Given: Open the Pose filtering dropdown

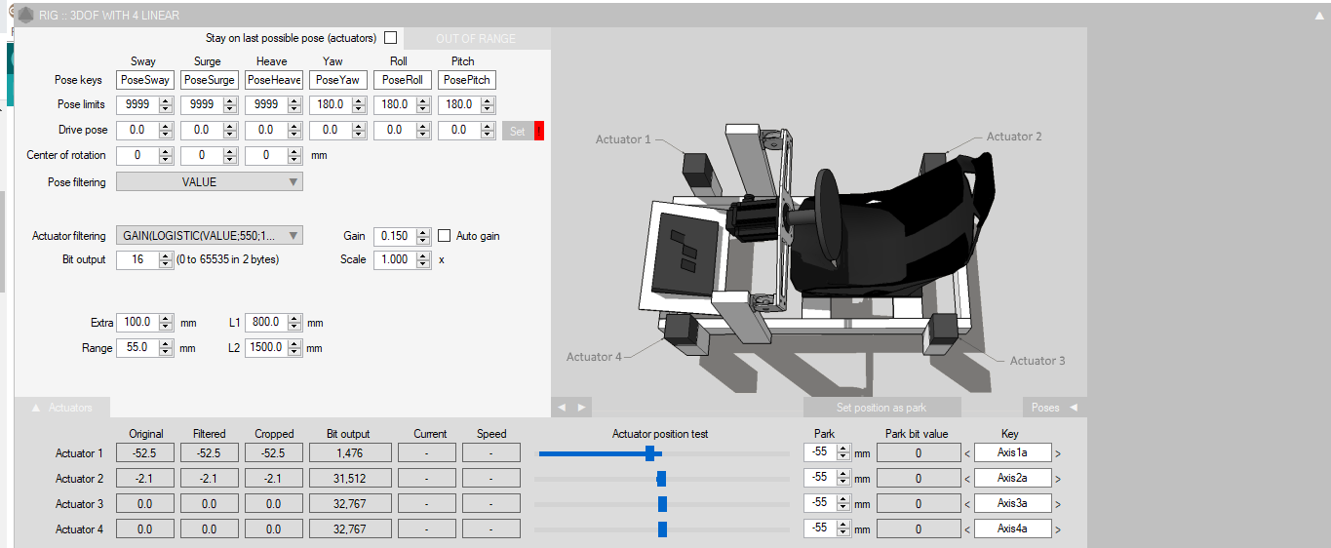Looking at the screenshot, I should [210, 181].
